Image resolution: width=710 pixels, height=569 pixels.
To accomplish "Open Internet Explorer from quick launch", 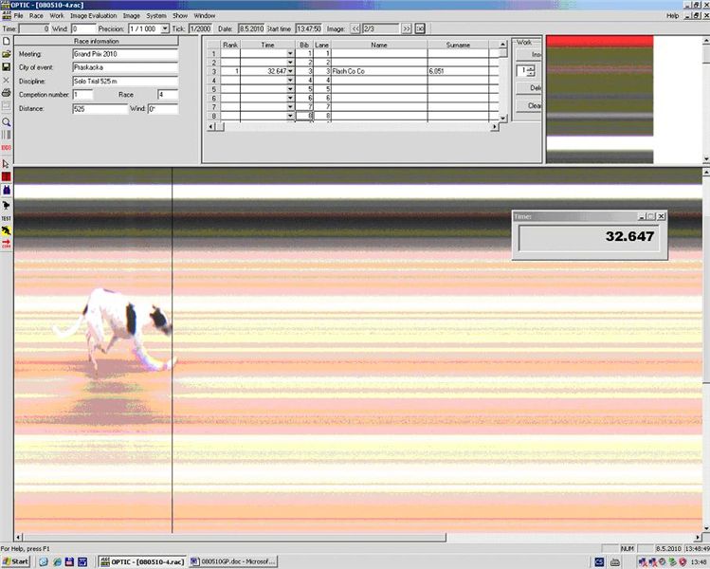I will [57, 561].
